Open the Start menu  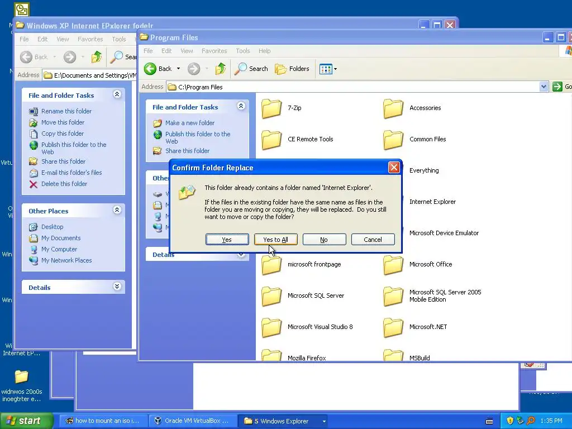pos(26,421)
